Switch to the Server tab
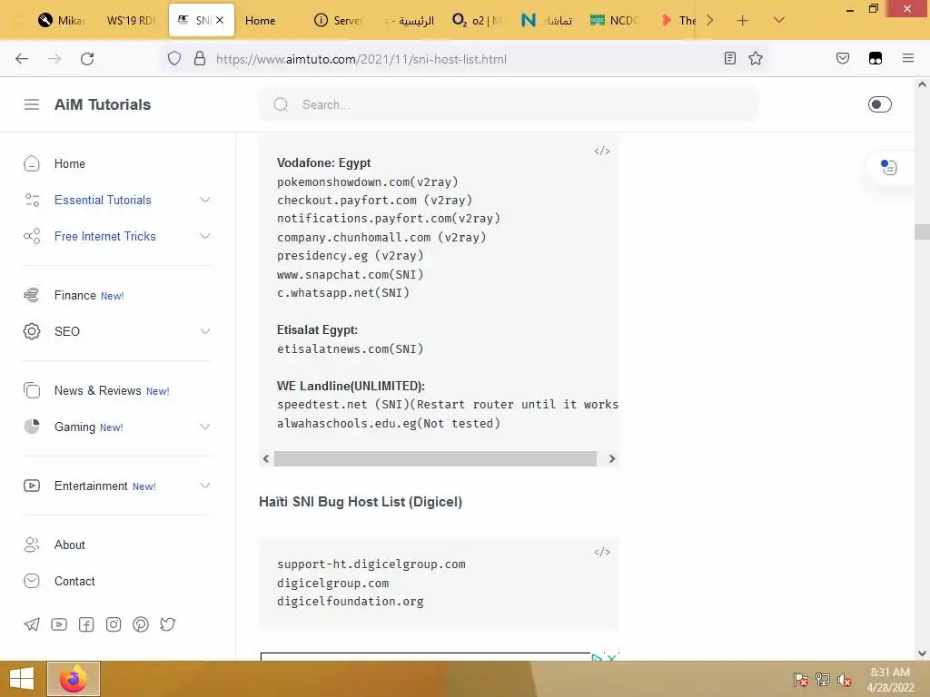930x697 pixels. pos(338,20)
